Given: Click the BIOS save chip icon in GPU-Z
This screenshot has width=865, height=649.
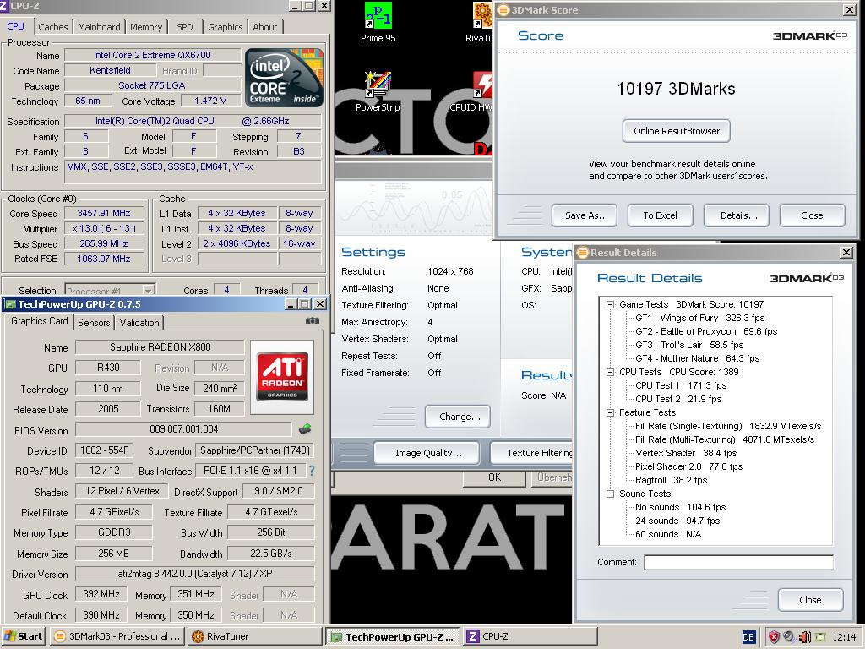Looking at the screenshot, I should pyautogui.click(x=304, y=428).
